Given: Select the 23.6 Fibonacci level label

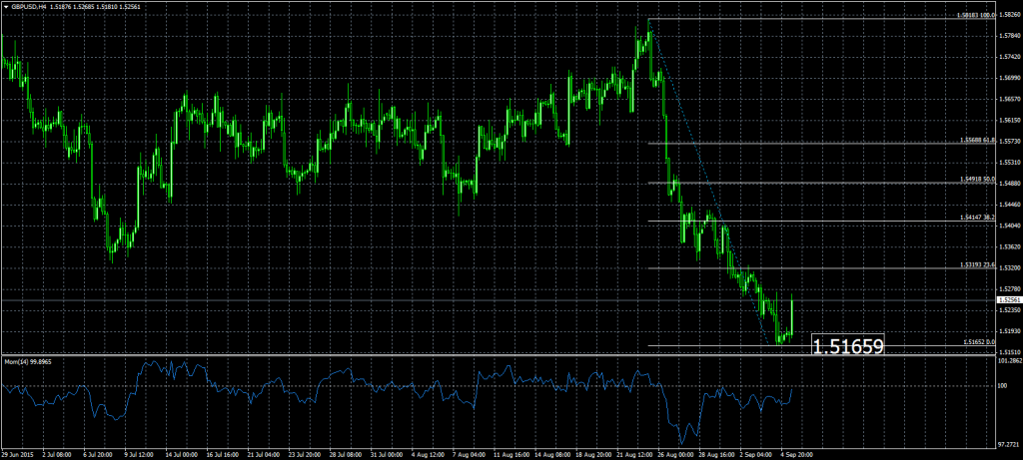Looking at the screenshot, I should (975, 265).
